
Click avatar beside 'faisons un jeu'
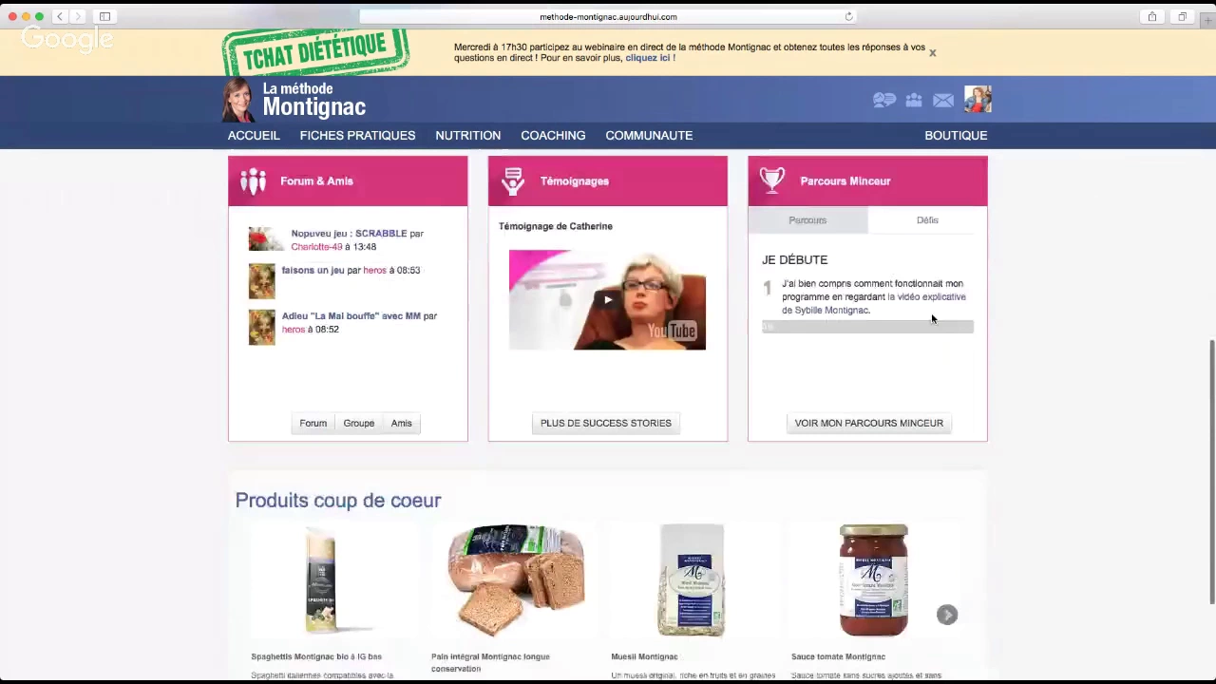[x=261, y=282]
